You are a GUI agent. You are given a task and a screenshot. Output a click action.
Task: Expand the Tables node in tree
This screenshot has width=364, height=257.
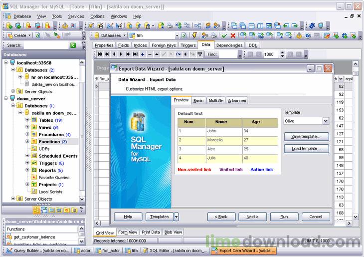point(27,120)
